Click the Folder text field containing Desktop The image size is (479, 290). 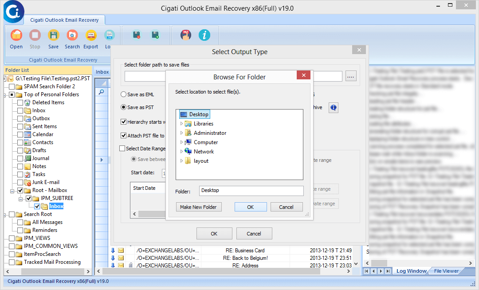[x=251, y=191]
